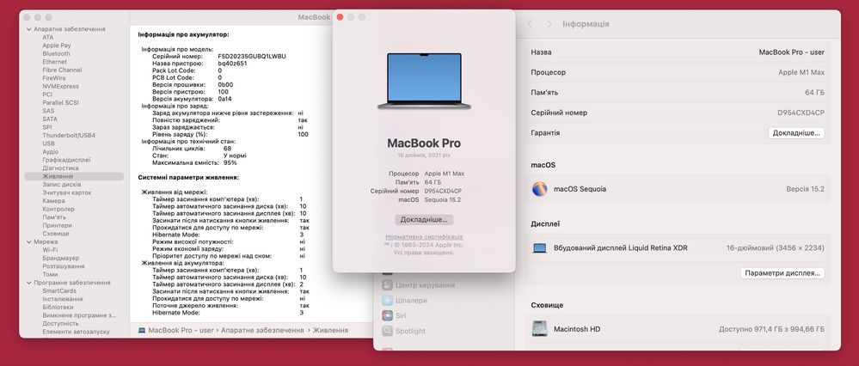This screenshot has height=366, width=859.
Task: Select Аудіо in hardware list
Action: 51,151
